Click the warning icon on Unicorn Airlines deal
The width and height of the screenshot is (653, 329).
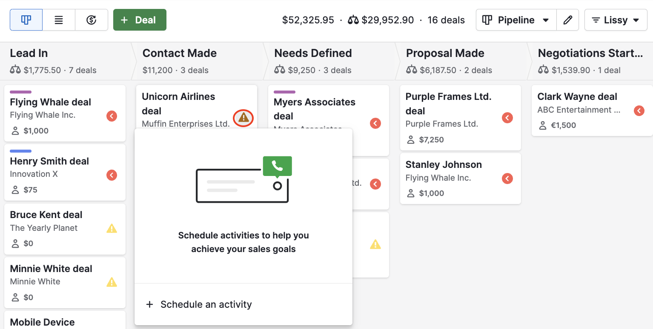[x=243, y=118]
